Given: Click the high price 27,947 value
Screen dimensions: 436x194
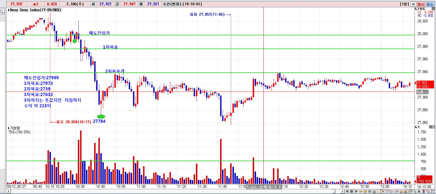Looking at the screenshot, I should 129,4.
